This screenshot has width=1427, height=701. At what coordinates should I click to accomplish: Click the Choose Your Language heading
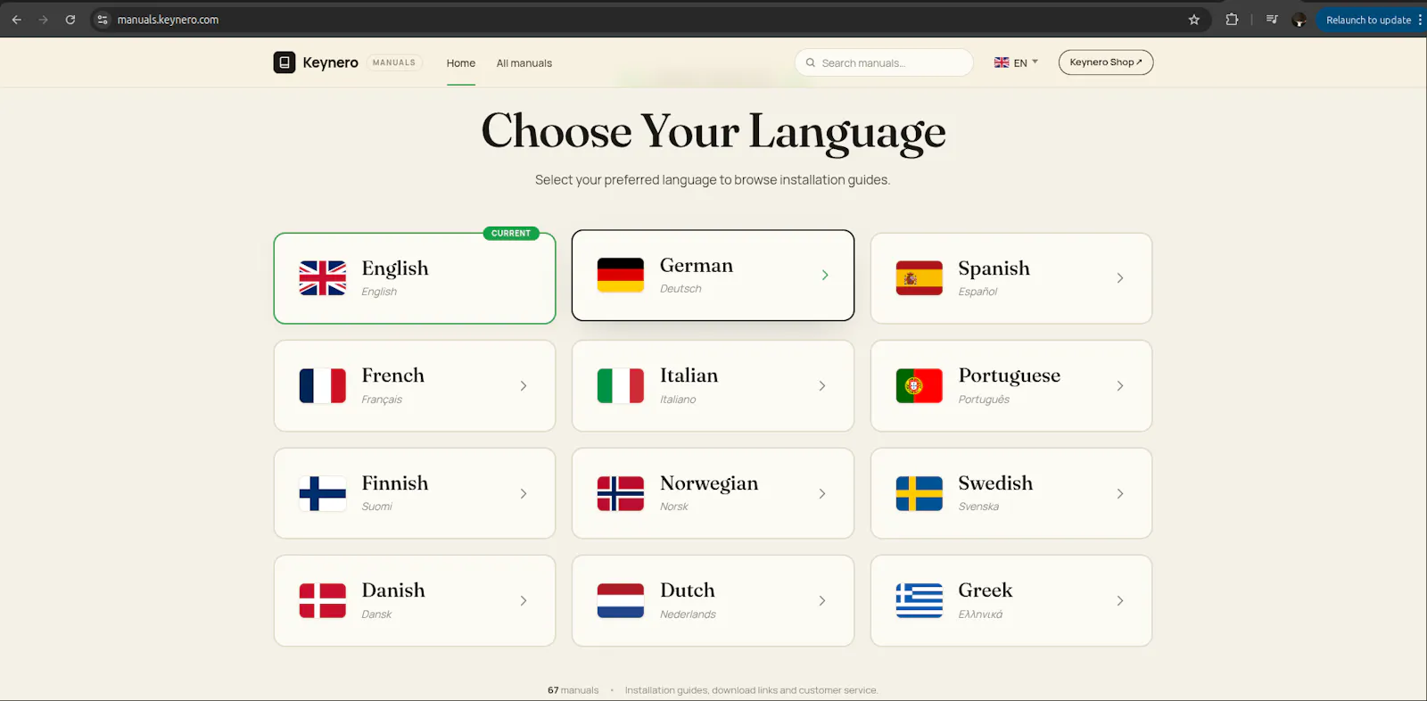(x=713, y=132)
